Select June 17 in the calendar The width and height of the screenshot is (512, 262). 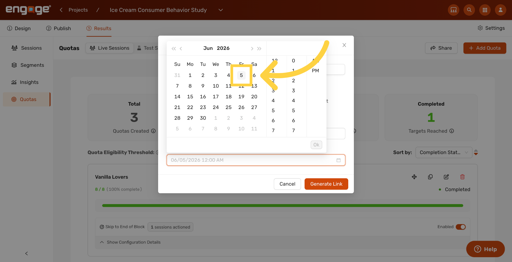(x=216, y=97)
